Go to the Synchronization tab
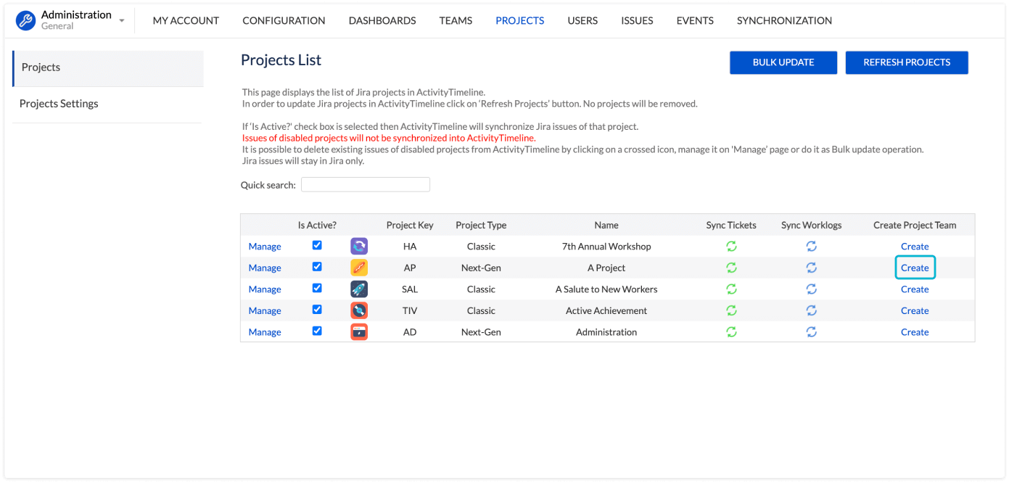Screen dimensions: 1009x483 click(784, 20)
